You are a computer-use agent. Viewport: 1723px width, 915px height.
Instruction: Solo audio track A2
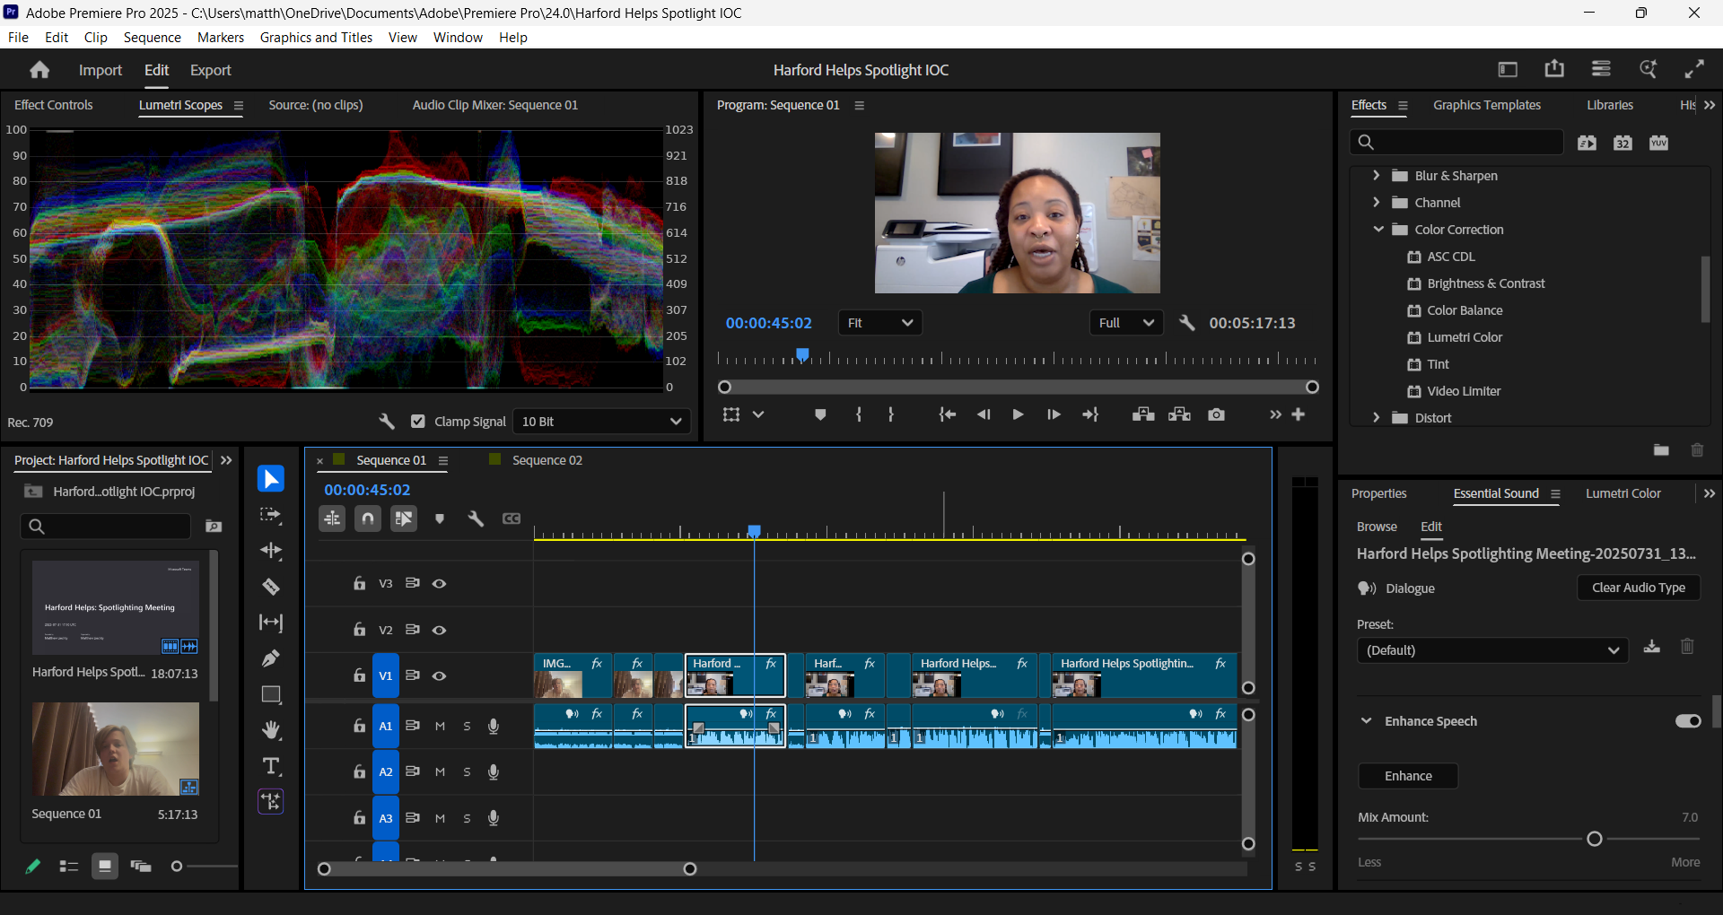tap(467, 772)
